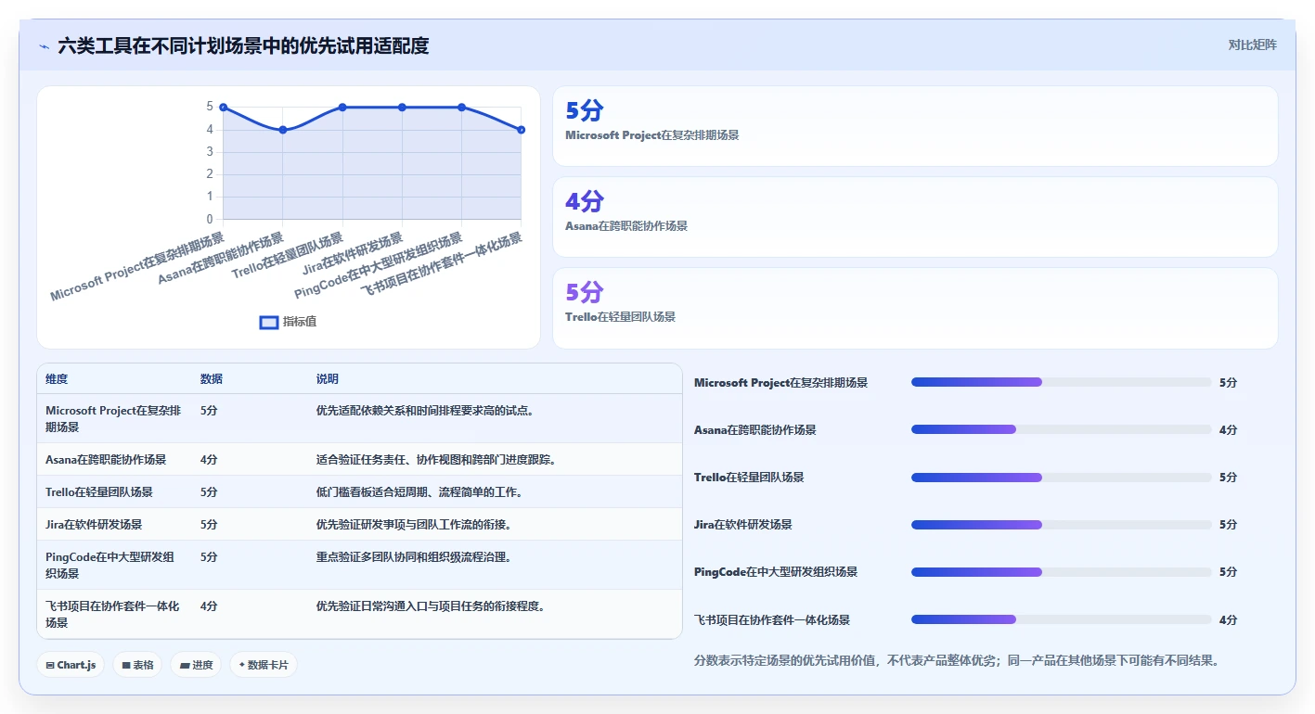The image size is (1315, 714).
Task: Click the Jira在软件研发场景 progress bar
Action: coord(1062,524)
